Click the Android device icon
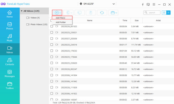The image size is (174, 104). pos(81,4)
